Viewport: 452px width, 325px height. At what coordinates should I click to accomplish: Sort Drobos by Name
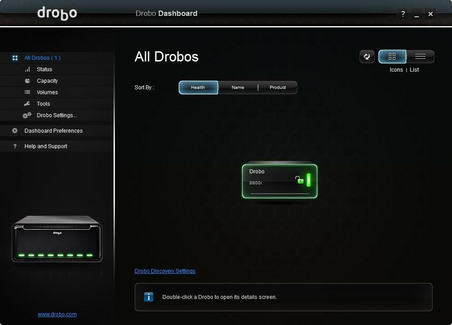point(238,88)
